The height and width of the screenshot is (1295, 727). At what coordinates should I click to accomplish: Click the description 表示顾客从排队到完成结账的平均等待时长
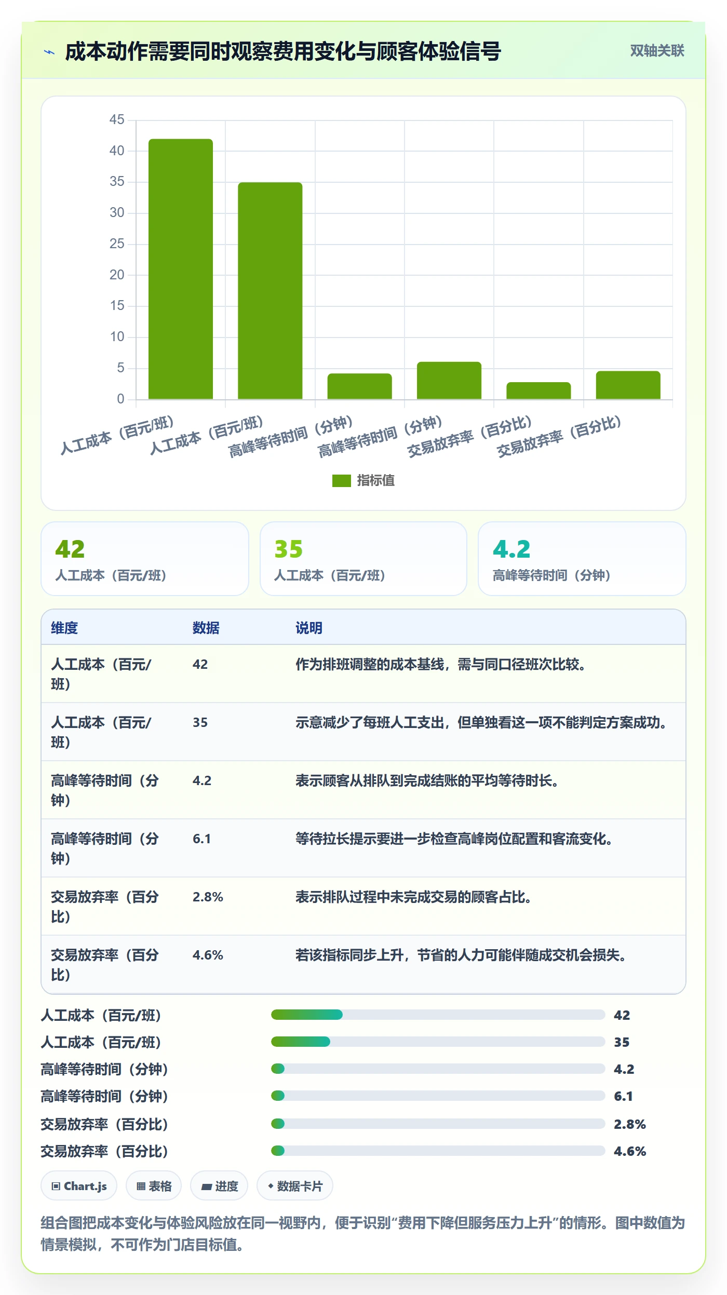click(427, 780)
